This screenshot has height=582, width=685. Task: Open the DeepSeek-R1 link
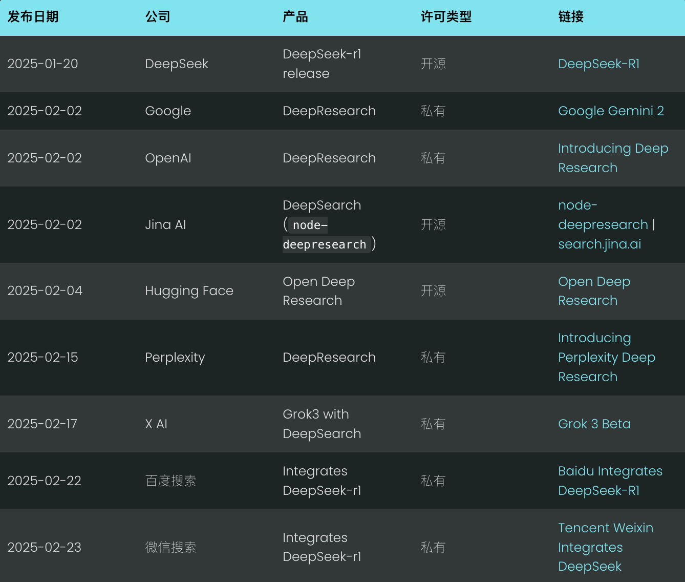[598, 64]
